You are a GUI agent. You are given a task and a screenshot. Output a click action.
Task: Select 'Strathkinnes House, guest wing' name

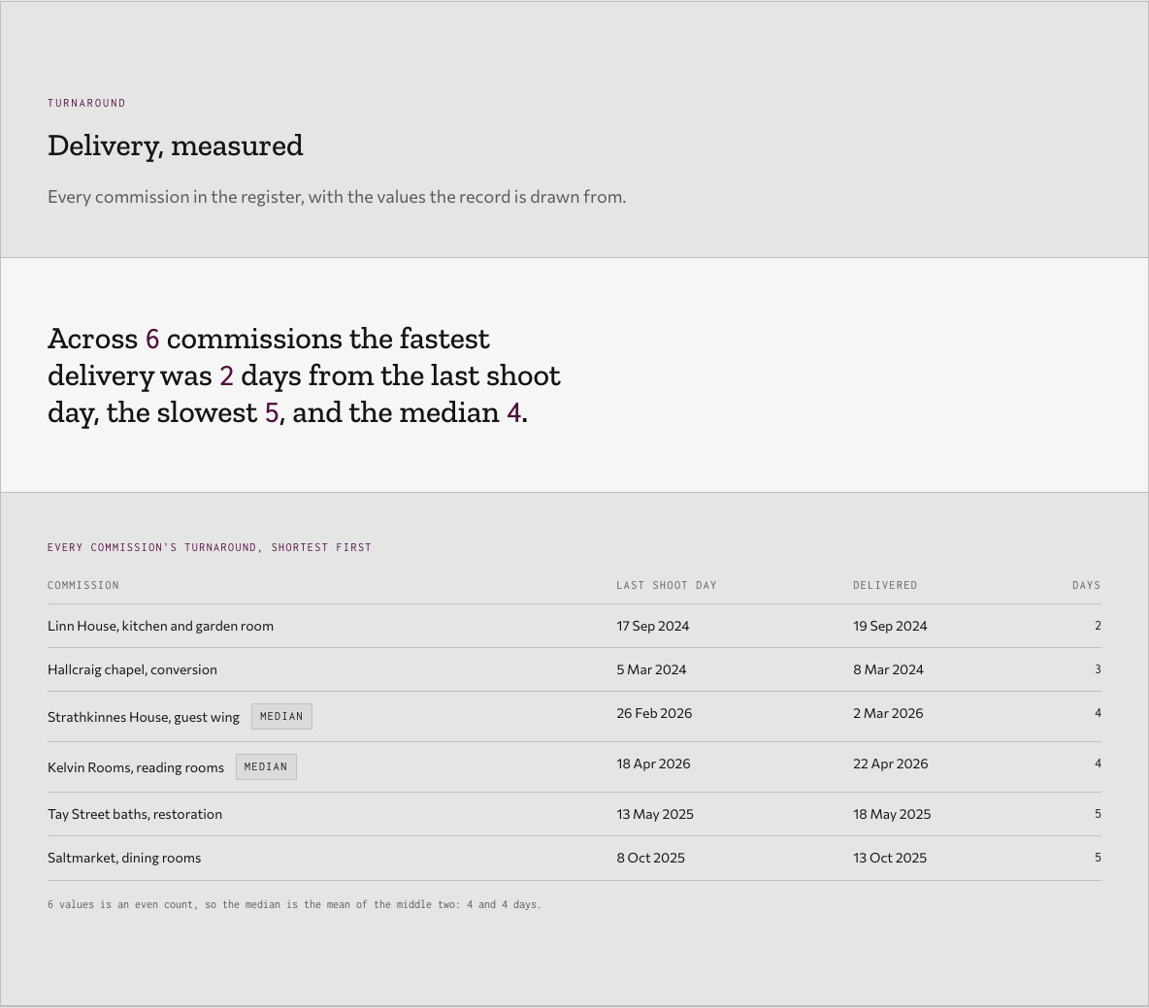click(x=144, y=717)
